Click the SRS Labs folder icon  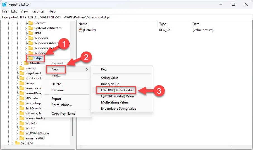click(x=22, y=98)
